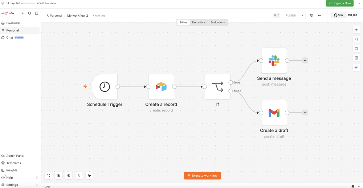Click the reset zoom icon
Image resolution: width=363 pixels, height=188 pixels.
tap(79, 176)
